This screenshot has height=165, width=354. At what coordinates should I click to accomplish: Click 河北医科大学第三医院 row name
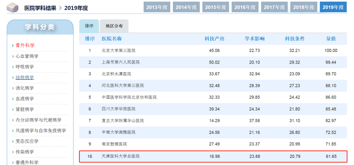tap(123, 85)
